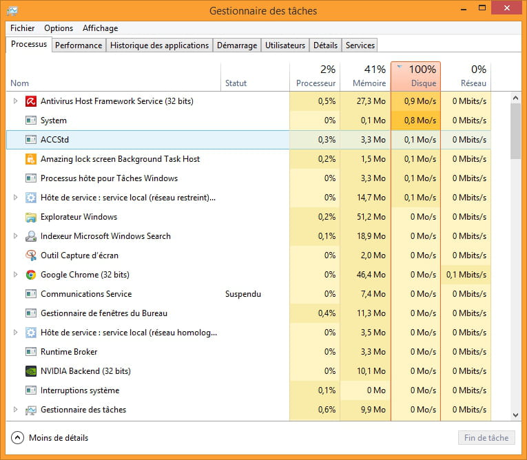Click the Fin de tâche button

(x=486, y=438)
